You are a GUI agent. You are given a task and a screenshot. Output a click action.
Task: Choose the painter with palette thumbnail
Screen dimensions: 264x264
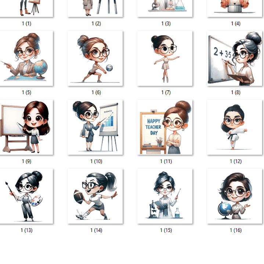coord(26,196)
